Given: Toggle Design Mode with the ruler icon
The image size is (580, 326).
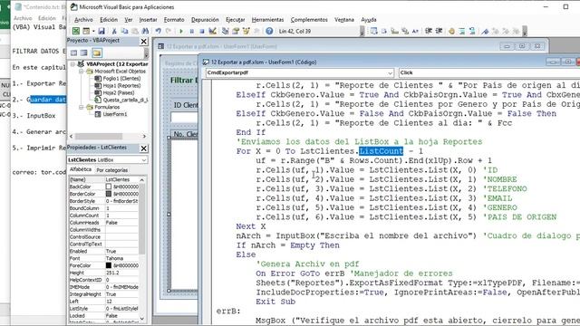Looking at the screenshot, I should 212,32.
